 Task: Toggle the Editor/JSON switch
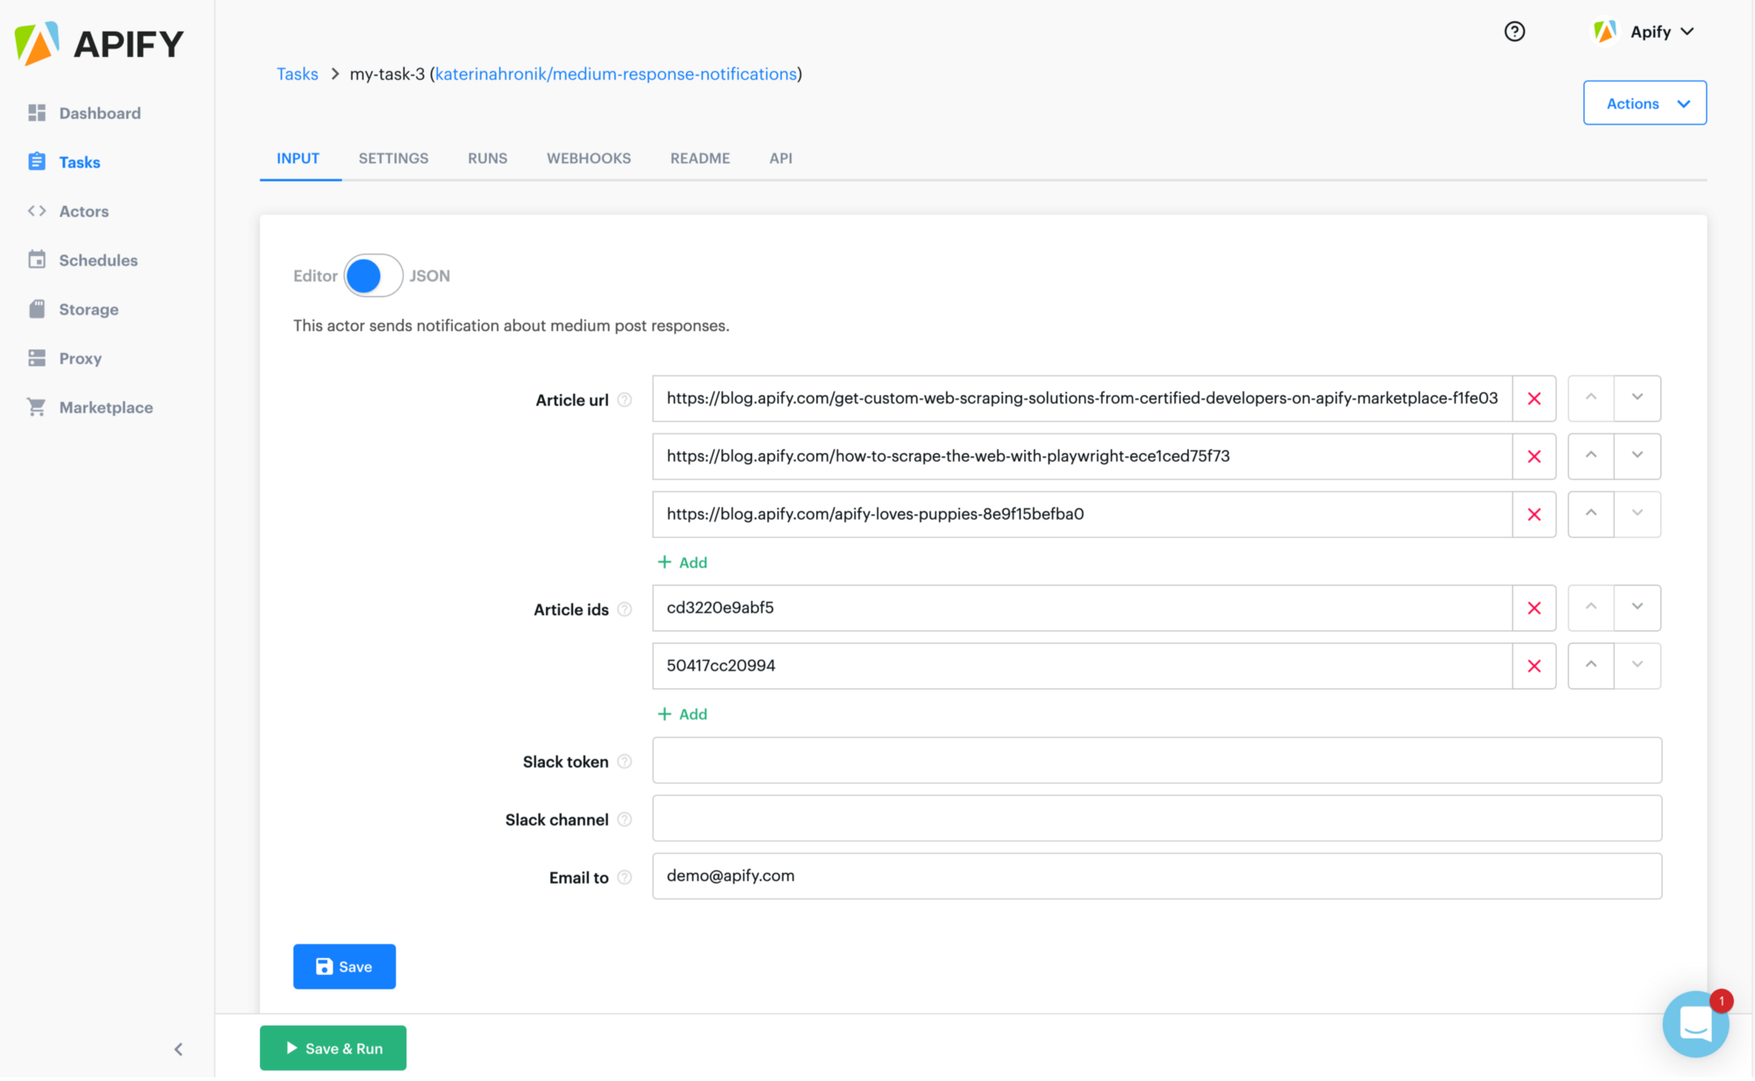pos(373,276)
